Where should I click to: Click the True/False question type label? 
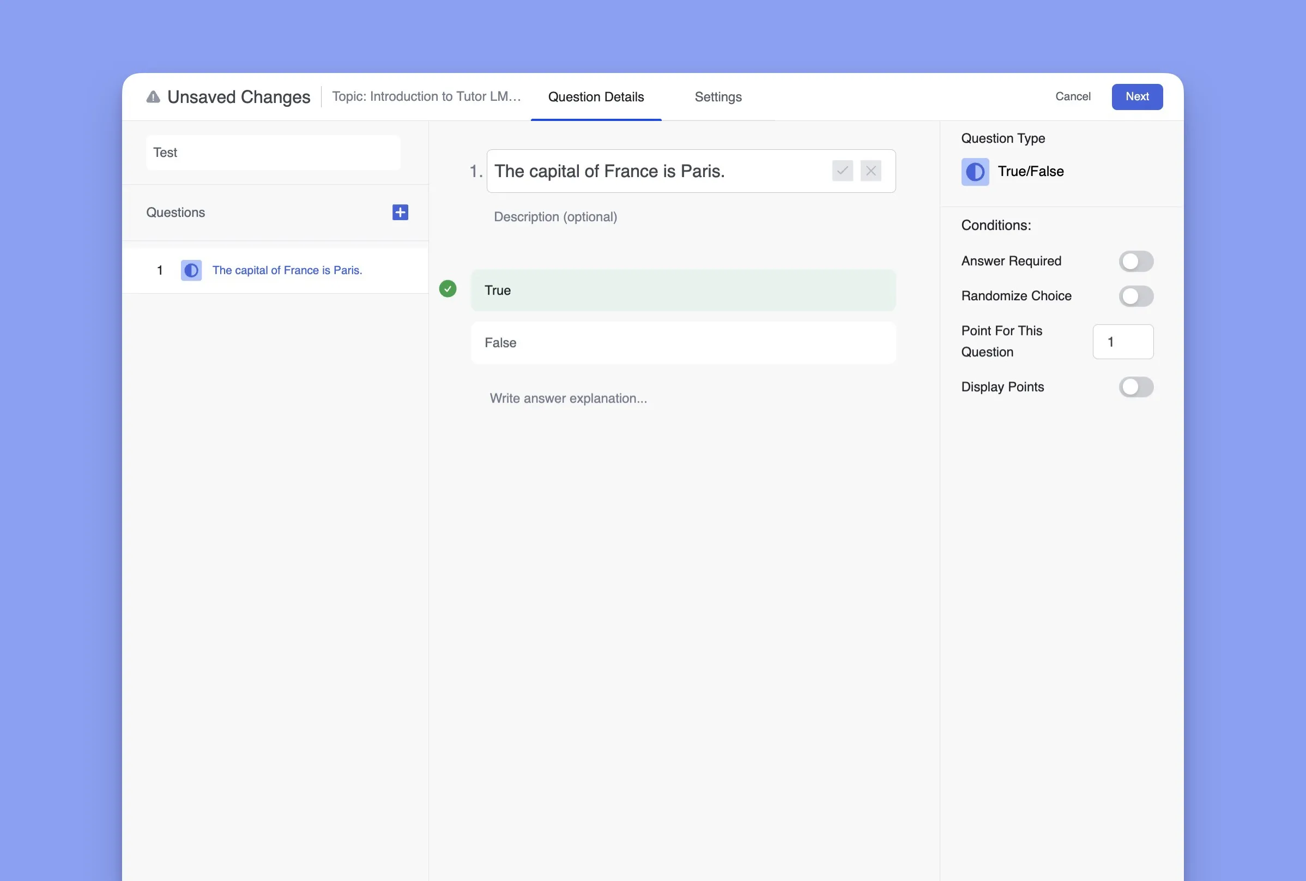click(1031, 172)
